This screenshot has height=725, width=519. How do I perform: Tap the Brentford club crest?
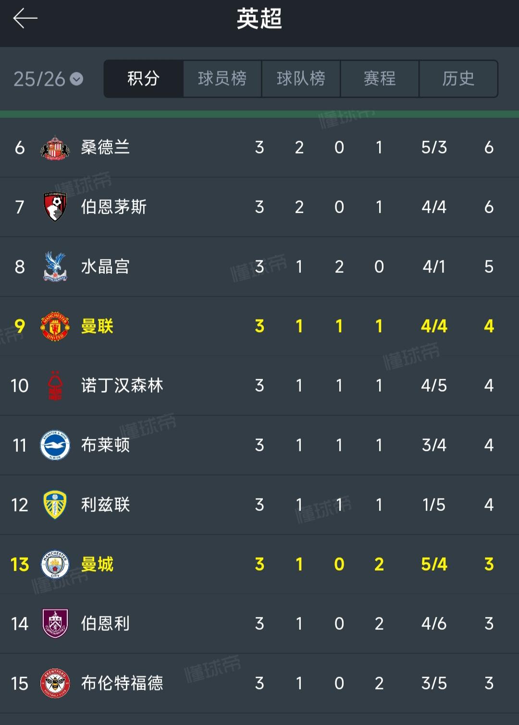pos(55,683)
